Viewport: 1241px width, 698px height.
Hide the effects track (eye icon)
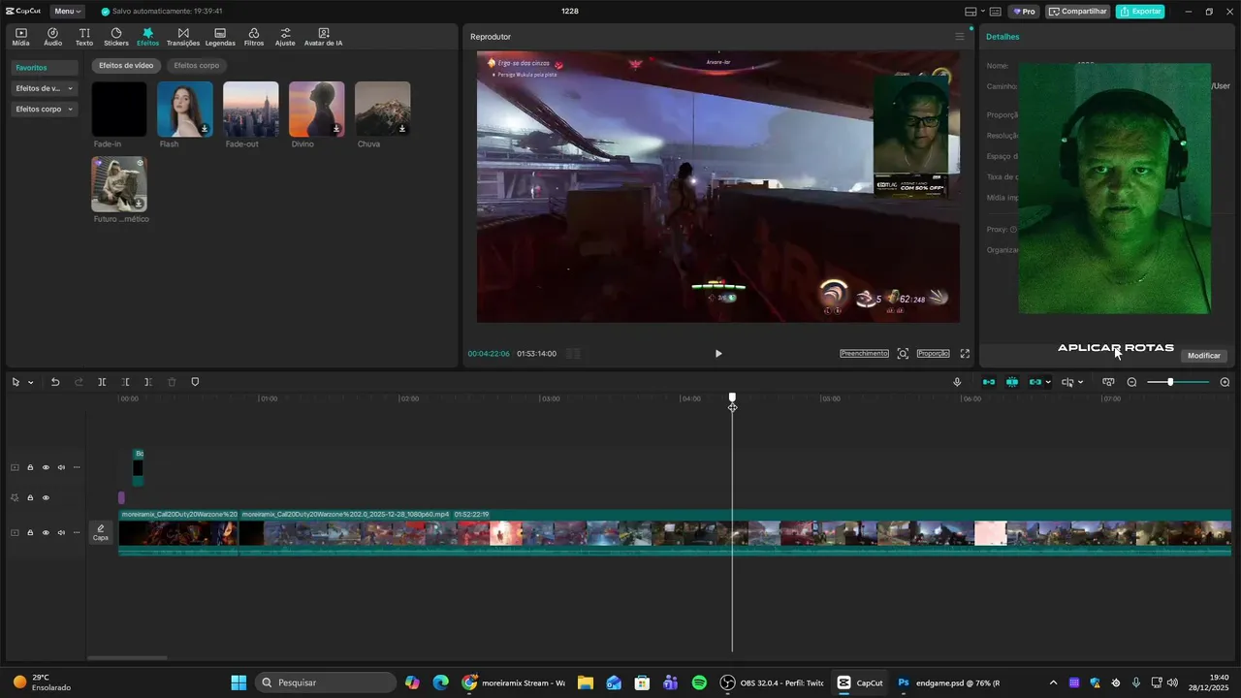coord(46,498)
